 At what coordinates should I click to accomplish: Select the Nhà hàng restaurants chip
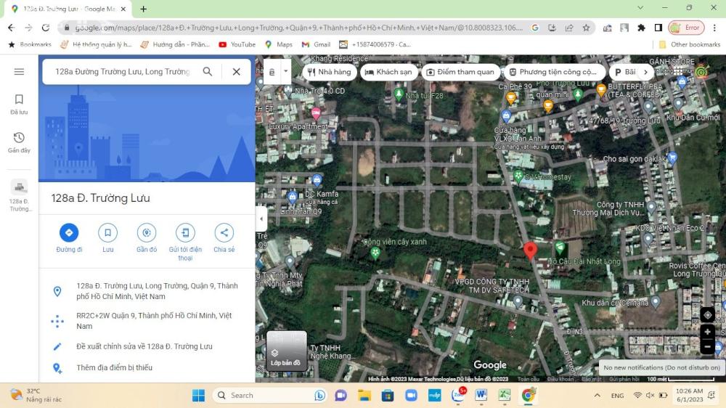pos(329,72)
